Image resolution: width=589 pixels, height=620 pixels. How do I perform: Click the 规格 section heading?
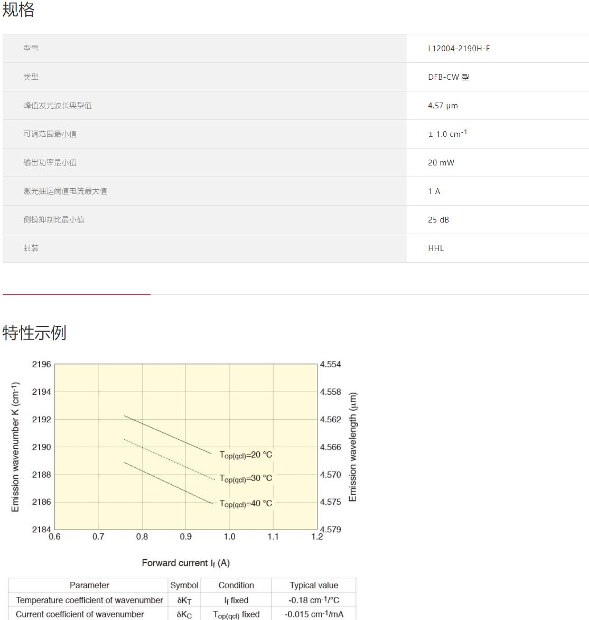18,10
